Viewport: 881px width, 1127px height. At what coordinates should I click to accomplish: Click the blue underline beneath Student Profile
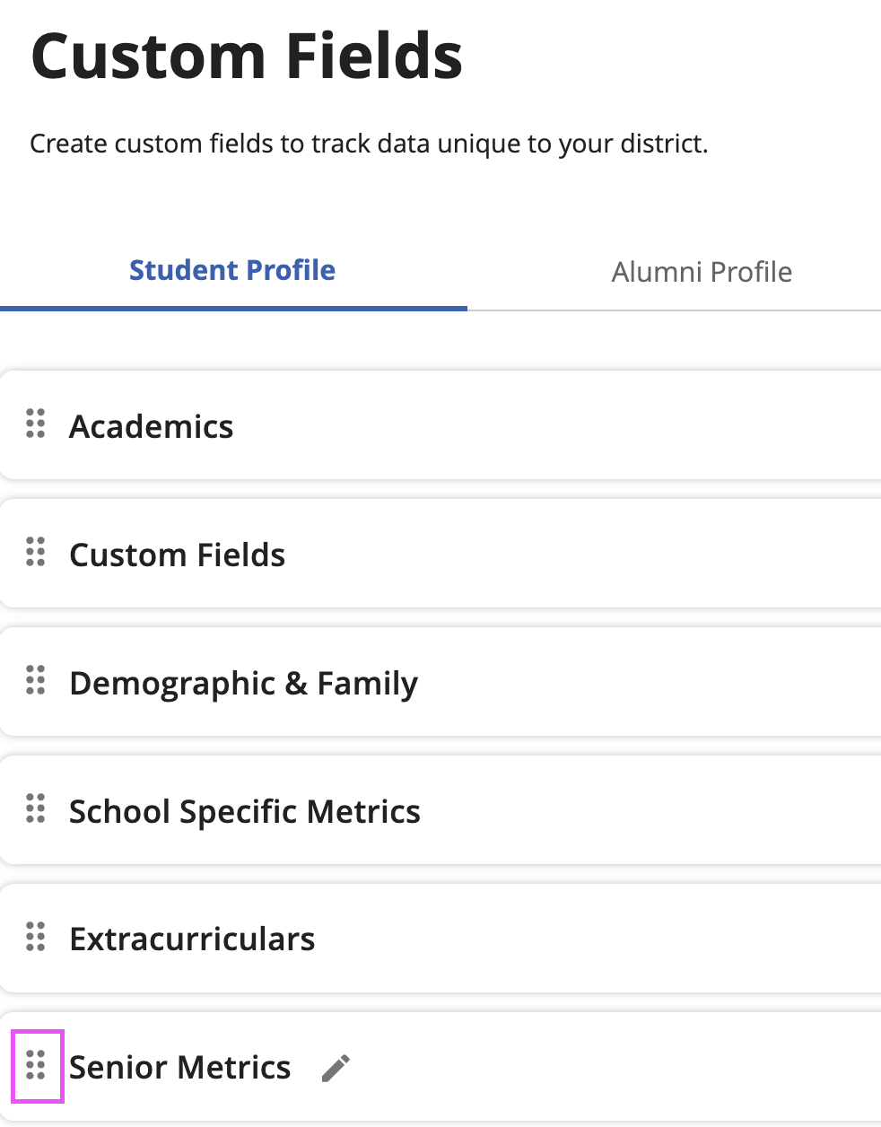233,308
